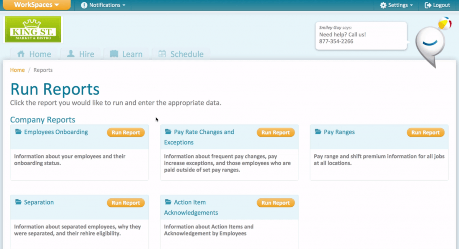The height and width of the screenshot is (249, 459).
Task: Run the Separation report
Action: click(126, 203)
